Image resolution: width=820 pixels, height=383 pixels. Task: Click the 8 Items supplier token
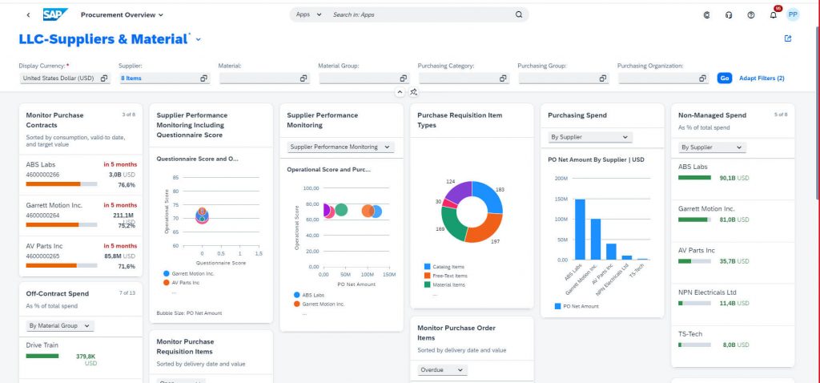[131, 79]
